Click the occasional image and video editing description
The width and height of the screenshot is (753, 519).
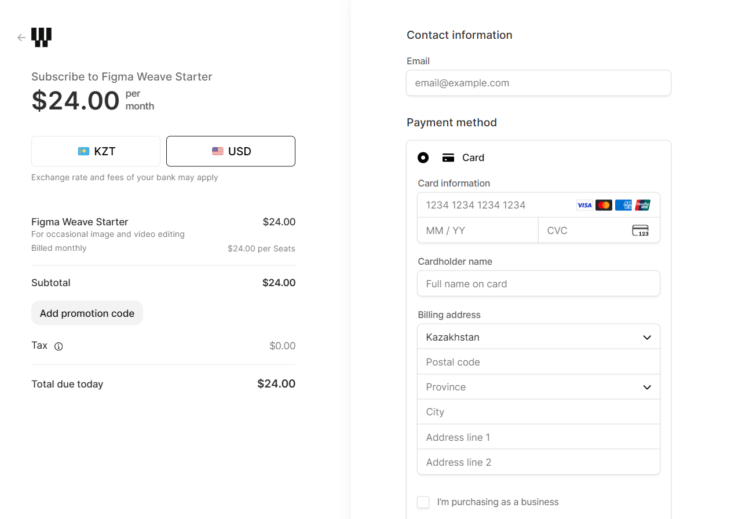pos(108,234)
